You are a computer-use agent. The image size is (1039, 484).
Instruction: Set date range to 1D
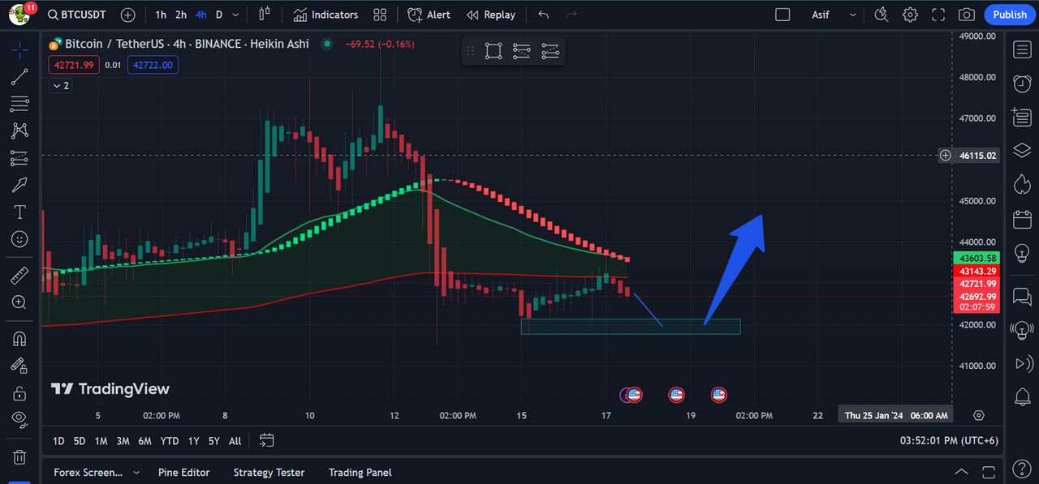click(x=58, y=441)
